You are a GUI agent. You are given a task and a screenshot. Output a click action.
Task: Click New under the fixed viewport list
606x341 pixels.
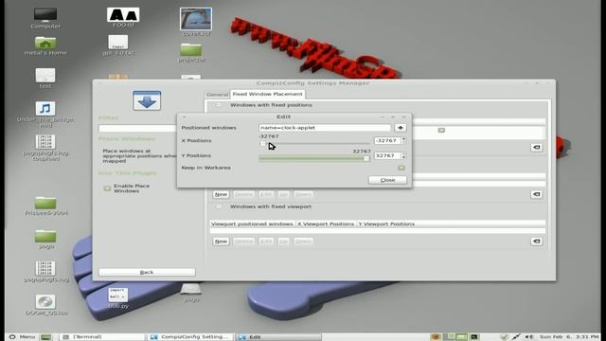click(x=221, y=242)
